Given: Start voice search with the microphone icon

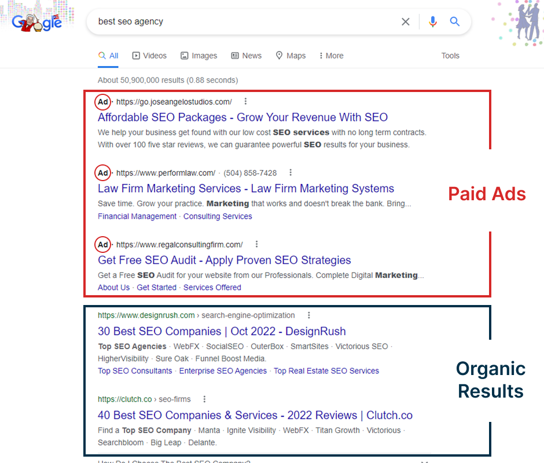Looking at the screenshot, I should point(433,22).
